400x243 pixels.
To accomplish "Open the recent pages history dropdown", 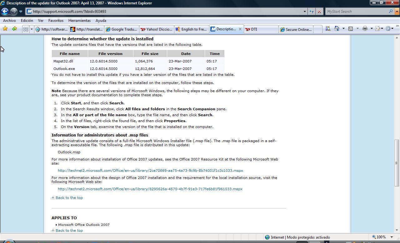I will [21, 12].
